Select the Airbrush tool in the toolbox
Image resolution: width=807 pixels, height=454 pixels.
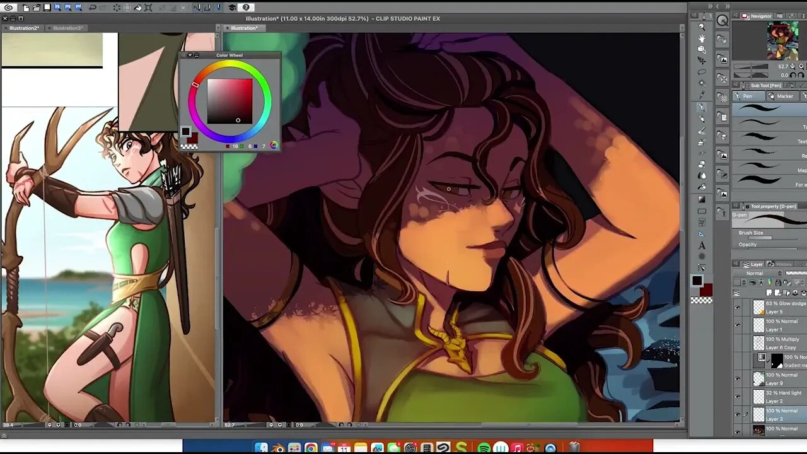coord(702,143)
